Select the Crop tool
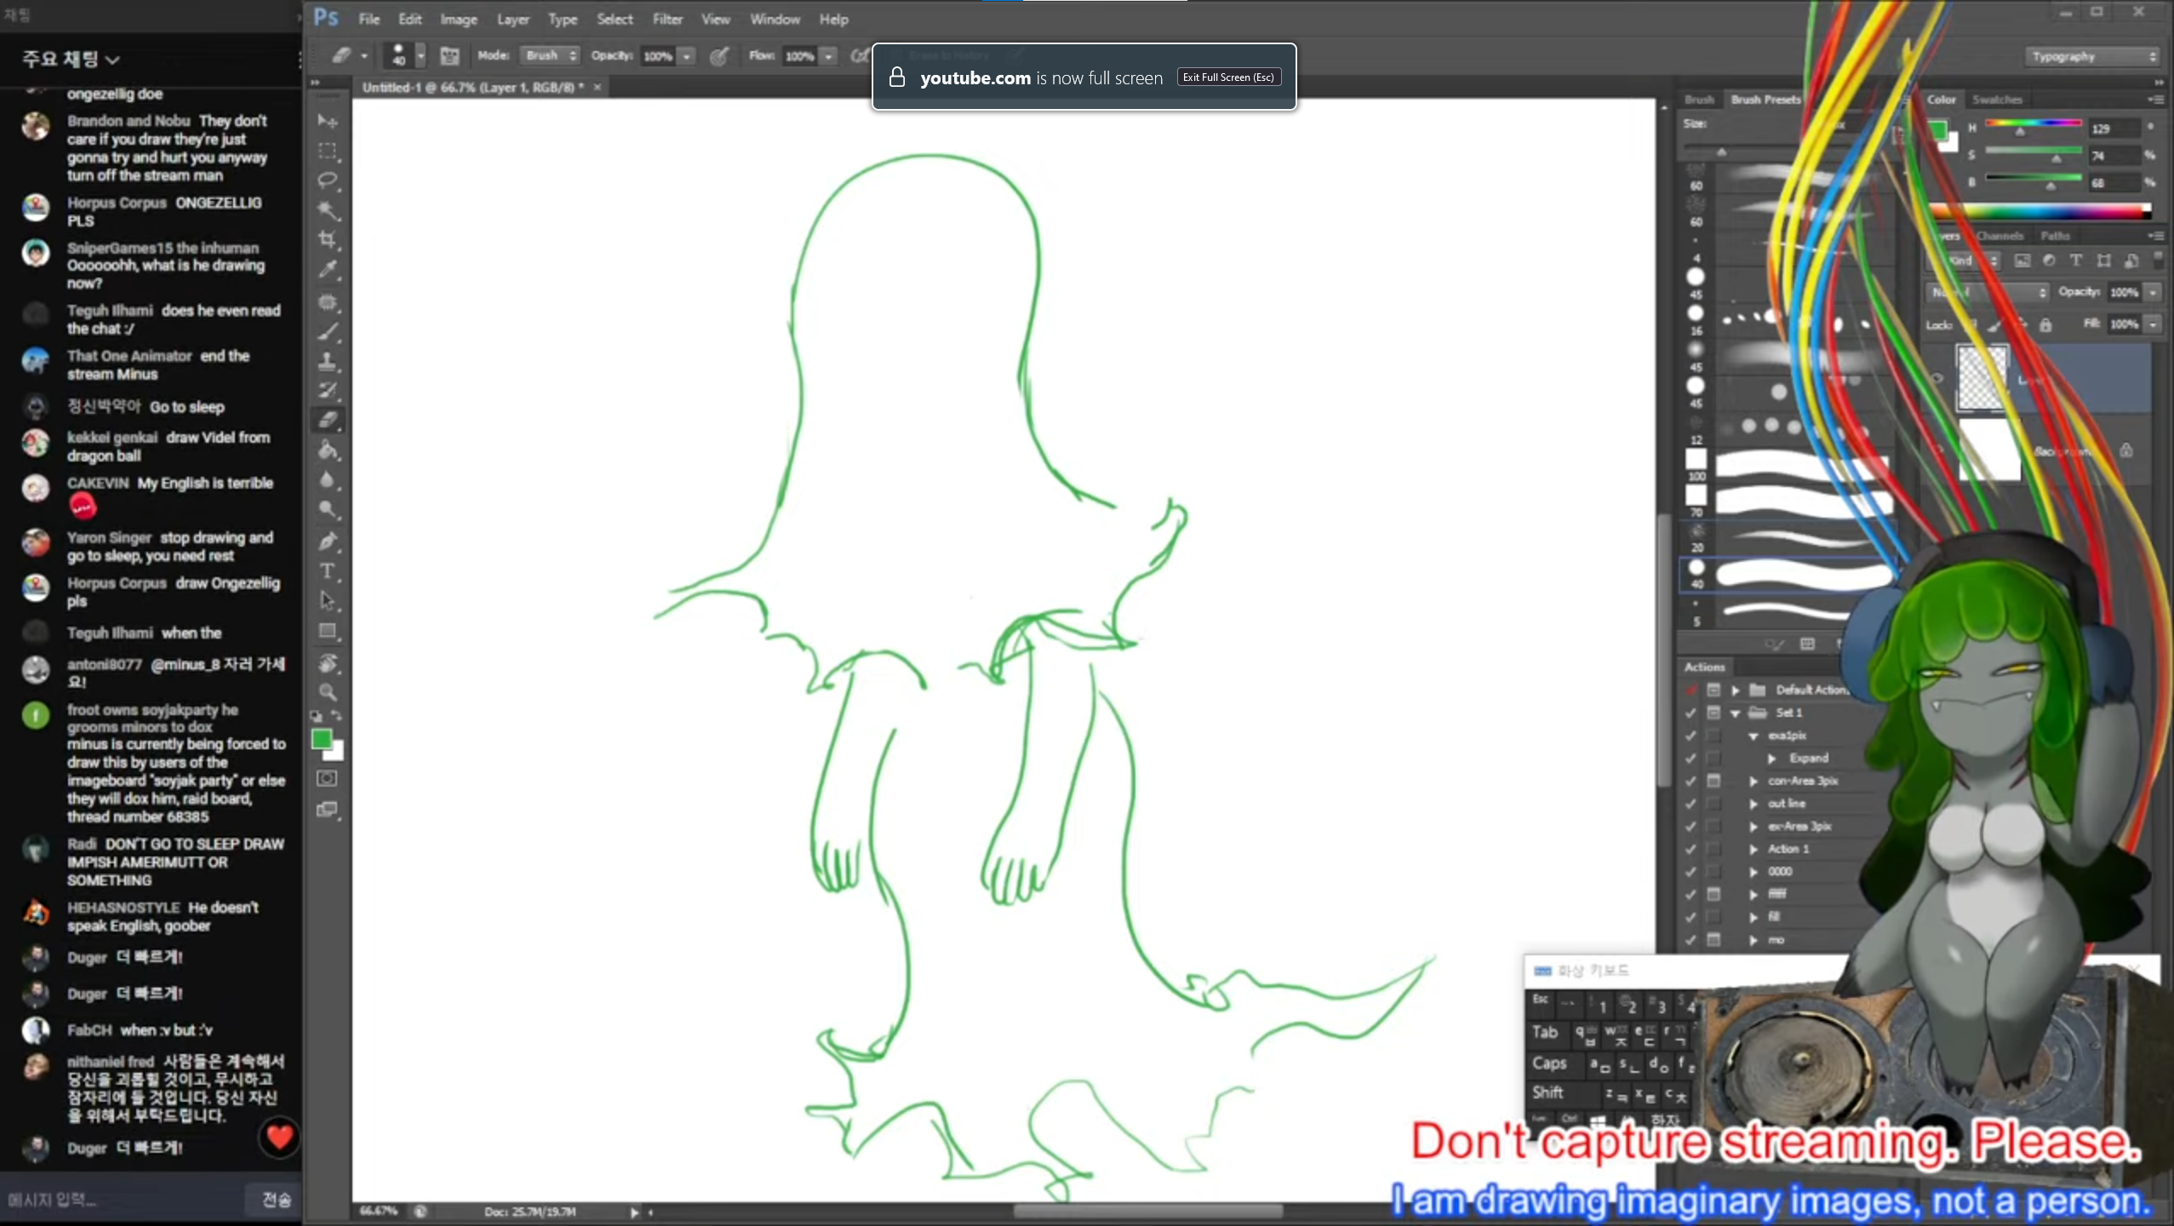Screen dimensions: 2174x1226 tap(327, 239)
